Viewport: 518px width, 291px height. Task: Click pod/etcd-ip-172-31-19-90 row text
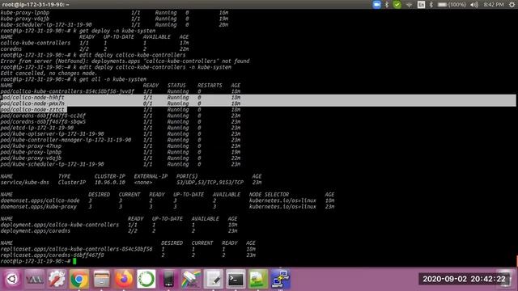pyautogui.click(x=37, y=128)
